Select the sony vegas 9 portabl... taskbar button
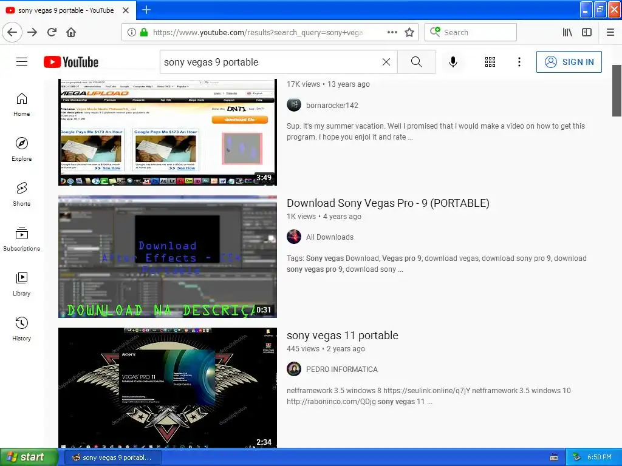 coord(112,458)
